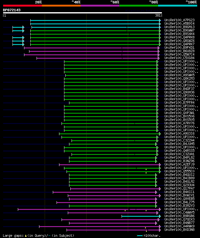
Task: Select the BP072143 query name
Action: pyautogui.click(x=12, y=10)
